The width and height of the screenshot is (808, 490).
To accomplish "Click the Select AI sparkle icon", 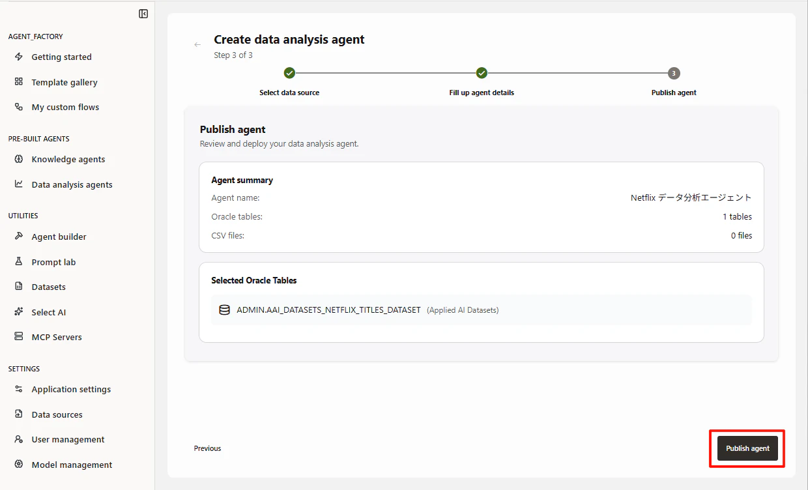I will 19,312.
